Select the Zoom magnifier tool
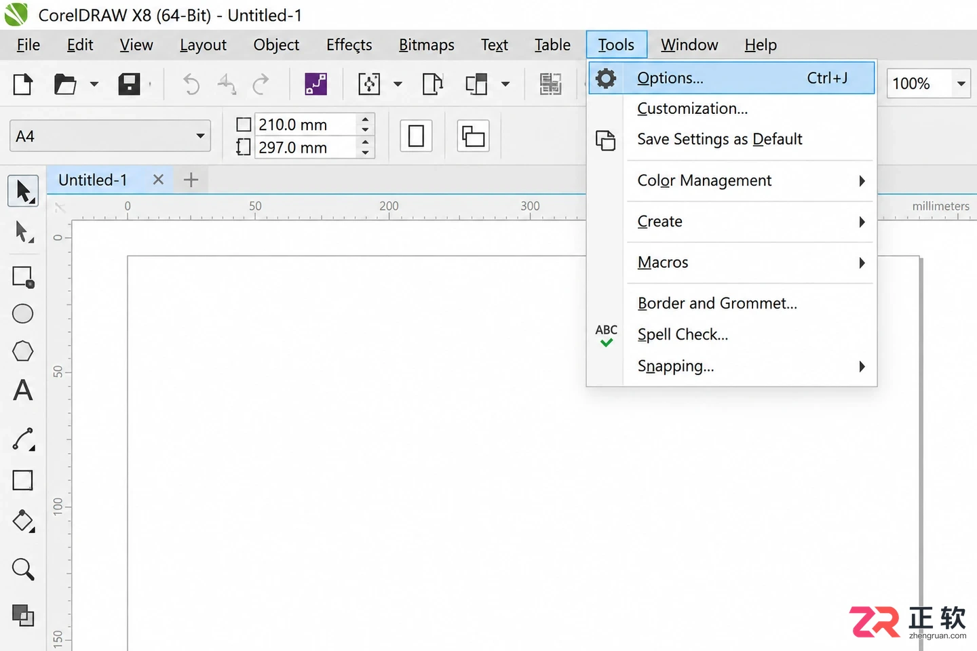The image size is (977, 651). tap(23, 569)
